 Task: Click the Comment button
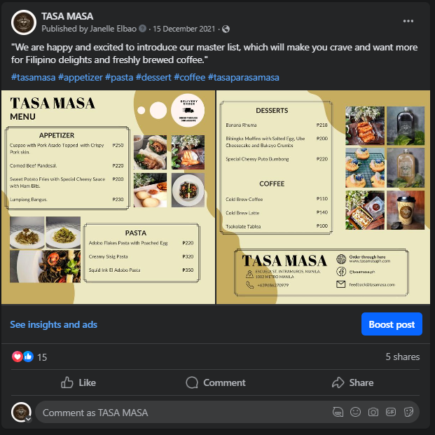(216, 382)
